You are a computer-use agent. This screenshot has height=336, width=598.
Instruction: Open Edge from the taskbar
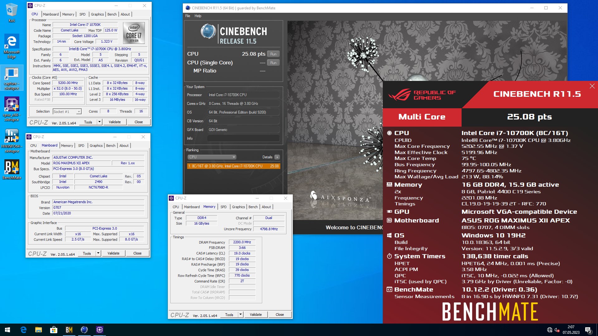tap(23, 330)
